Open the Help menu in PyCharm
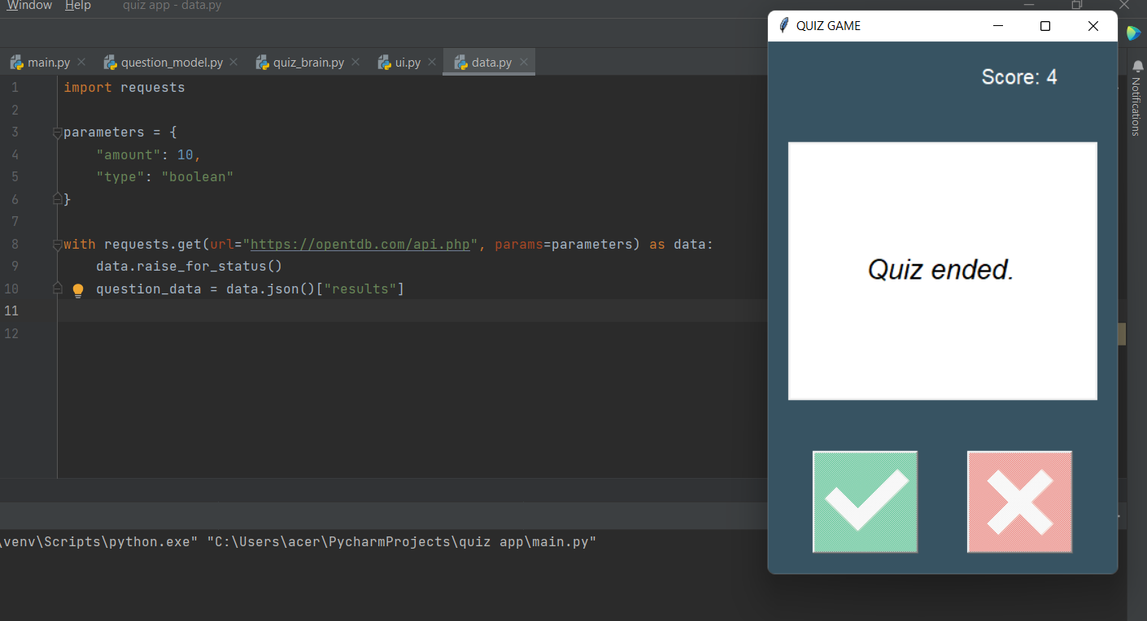 coord(78,6)
